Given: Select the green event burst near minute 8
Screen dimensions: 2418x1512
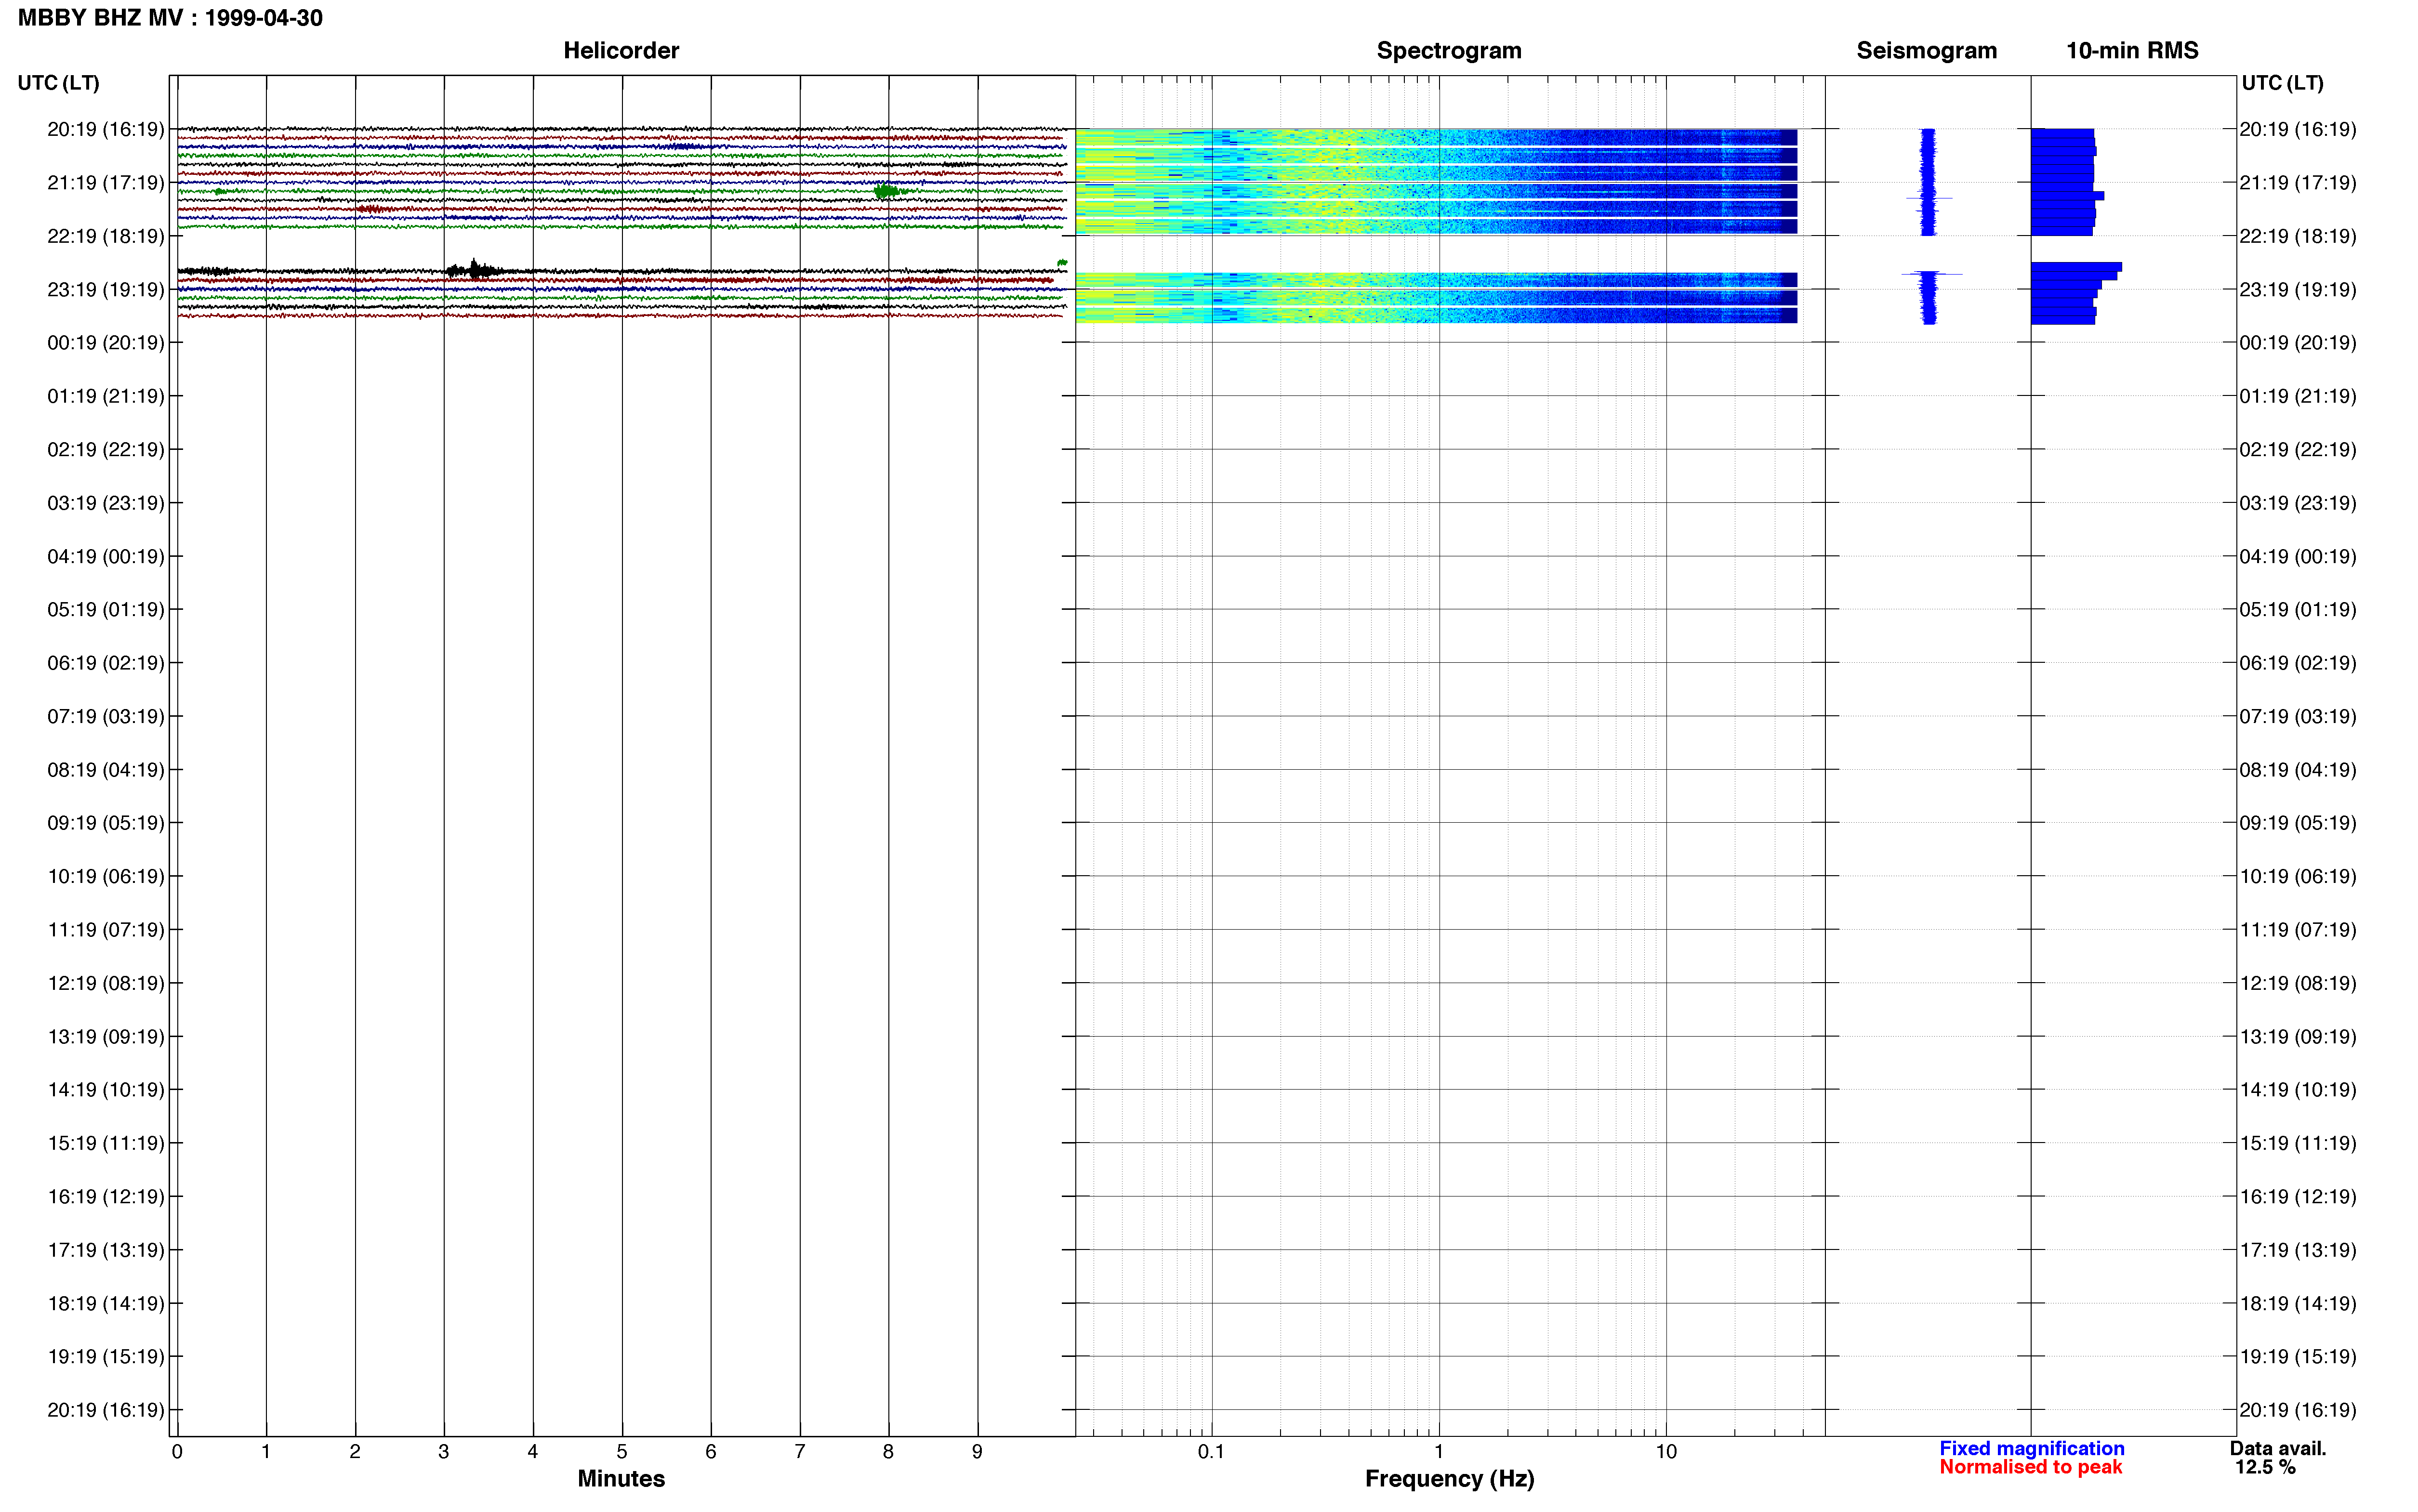Looking at the screenshot, I should (886, 191).
